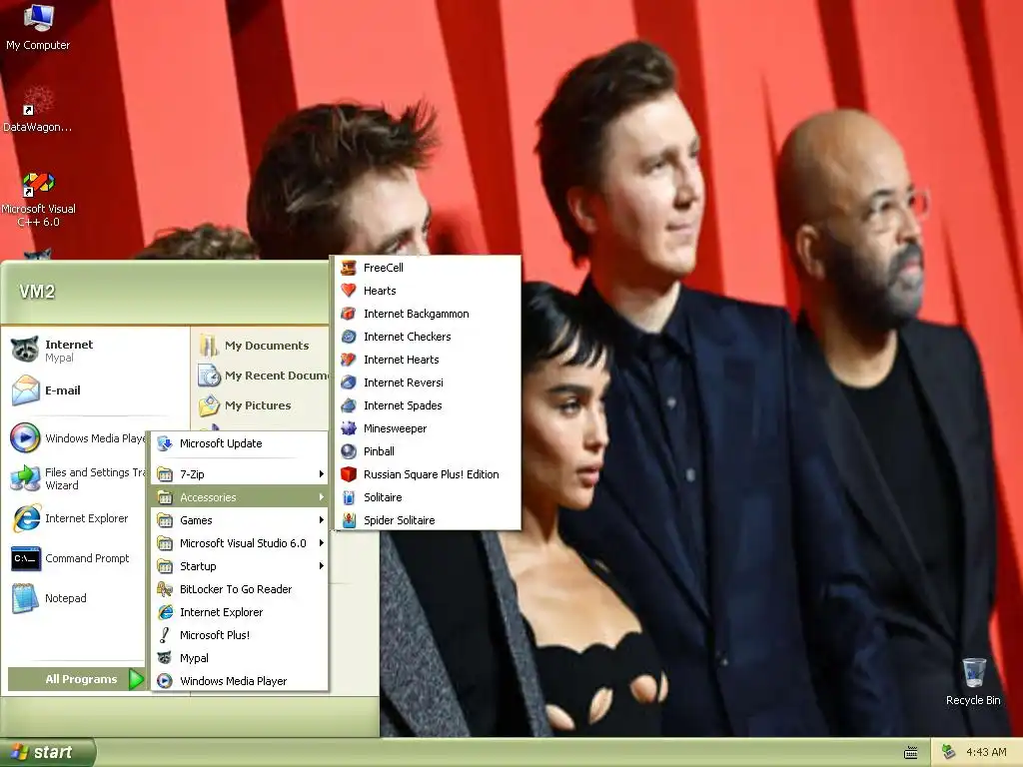This screenshot has height=767, width=1023.
Task: Open BitLocker To Go Reader
Action: coord(240,589)
